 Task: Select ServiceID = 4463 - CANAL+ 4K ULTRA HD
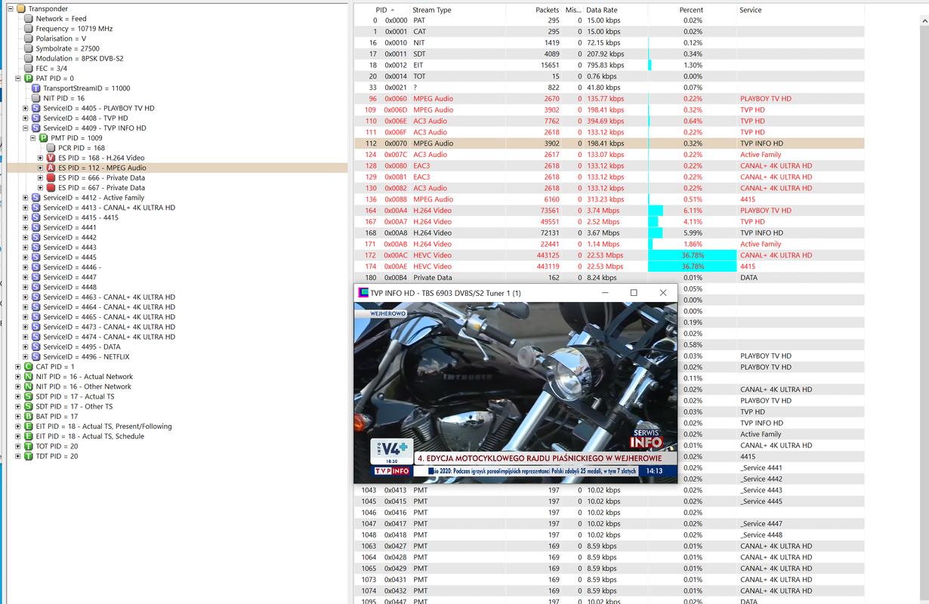(x=109, y=297)
